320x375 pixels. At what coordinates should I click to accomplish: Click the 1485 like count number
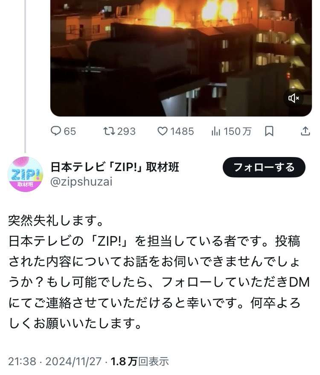pos(182,131)
